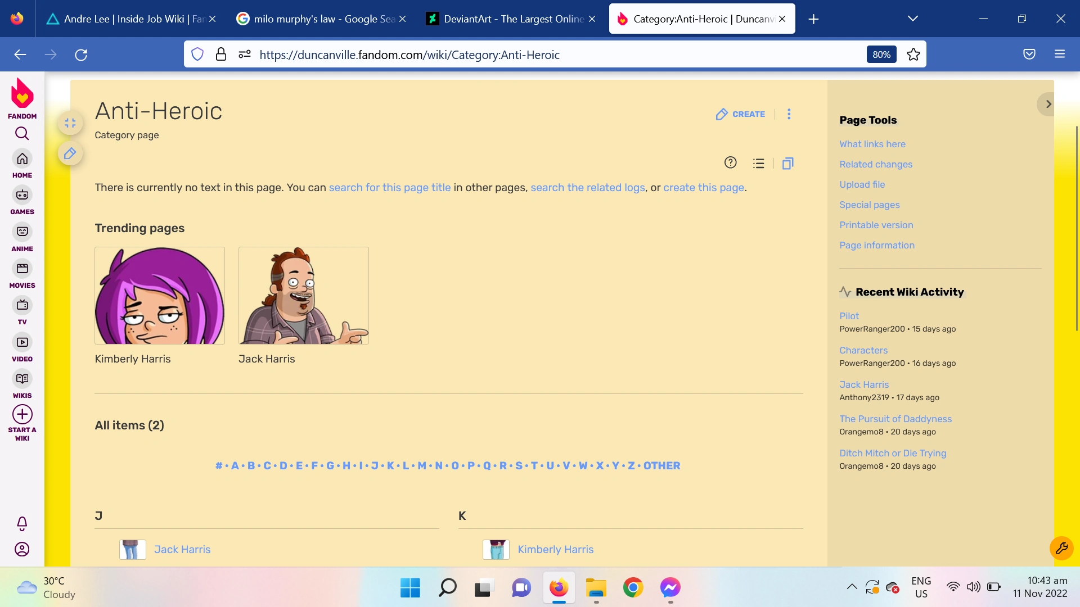The height and width of the screenshot is (607, 1080).
Task: Collapse right rail with chevron arrow
Action: (x=1047, y=104)
